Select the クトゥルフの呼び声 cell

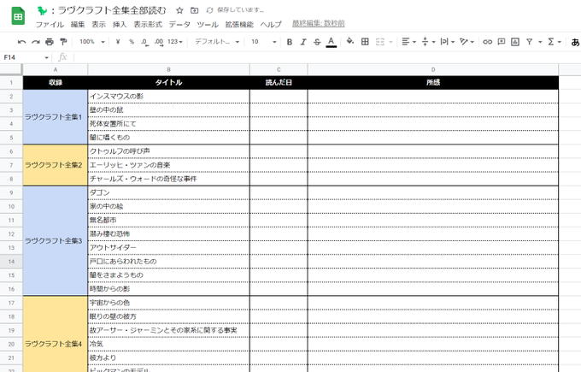click(x=168, y=151)
